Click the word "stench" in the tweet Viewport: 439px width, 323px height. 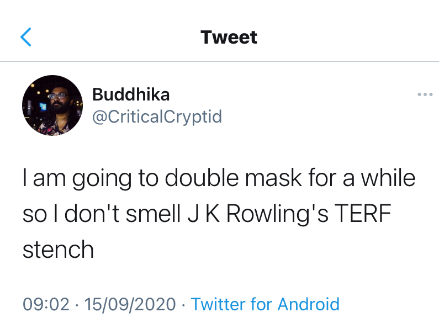tap(58, 250)
